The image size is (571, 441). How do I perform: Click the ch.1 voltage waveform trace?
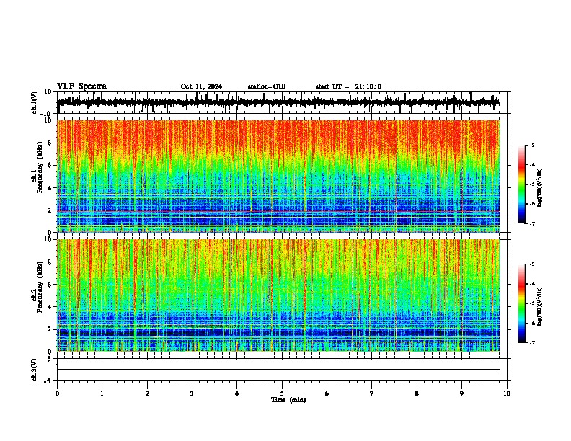click(278, 102)
